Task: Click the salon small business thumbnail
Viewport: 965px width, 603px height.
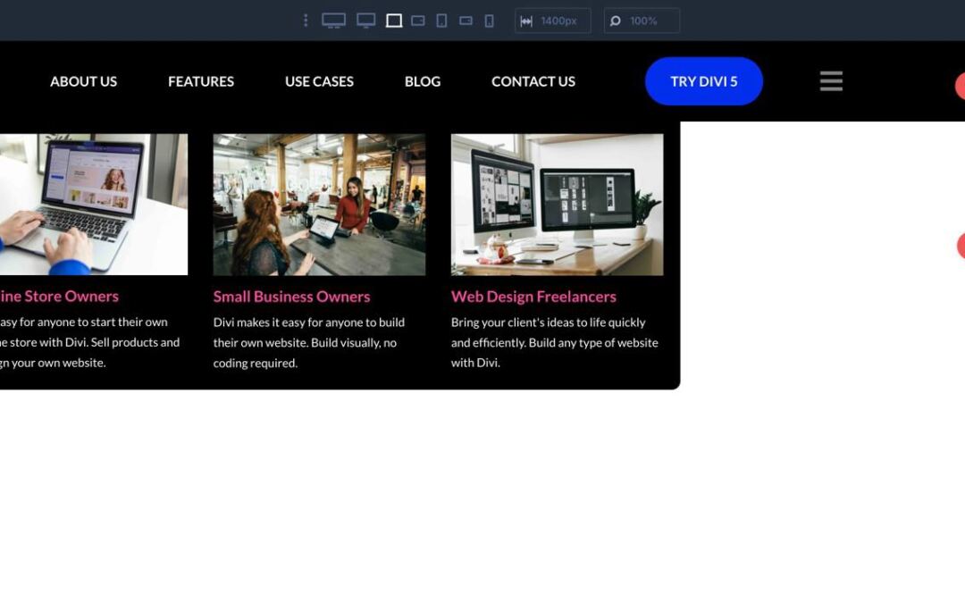Action: point(319,205)
